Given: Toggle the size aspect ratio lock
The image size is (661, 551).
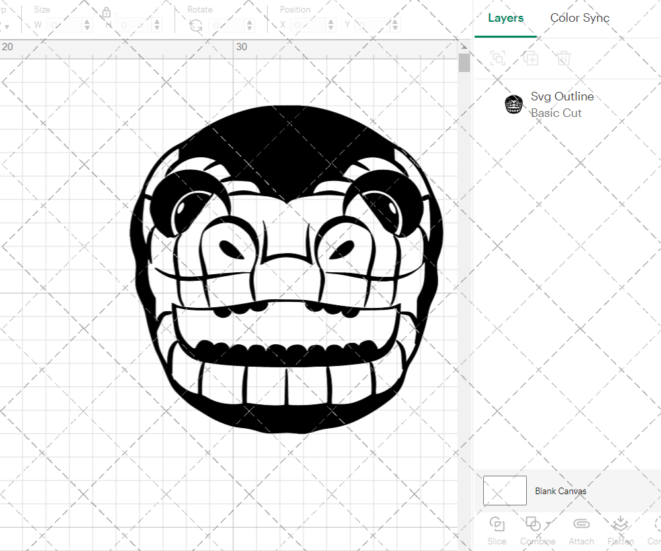Looking at the screenshot, I should [106, 12].
